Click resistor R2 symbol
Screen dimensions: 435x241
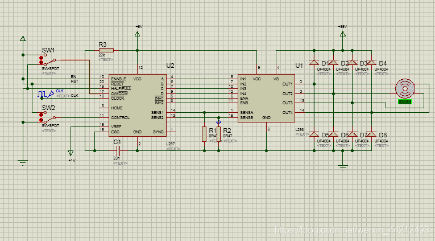[219, 135]
